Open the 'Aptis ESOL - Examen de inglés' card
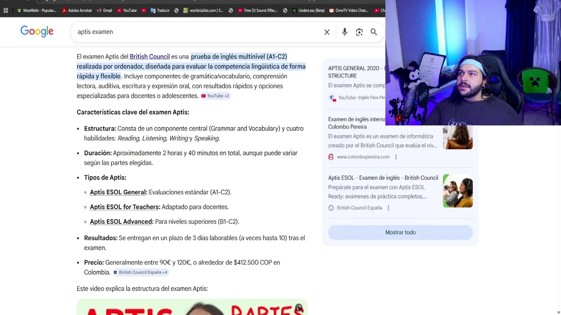 383,178
